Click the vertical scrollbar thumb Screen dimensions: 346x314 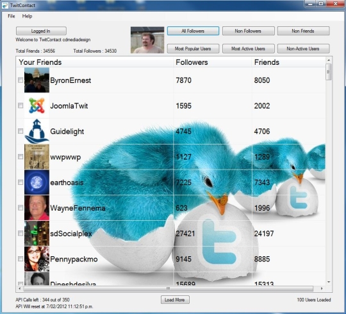point(329,72)
